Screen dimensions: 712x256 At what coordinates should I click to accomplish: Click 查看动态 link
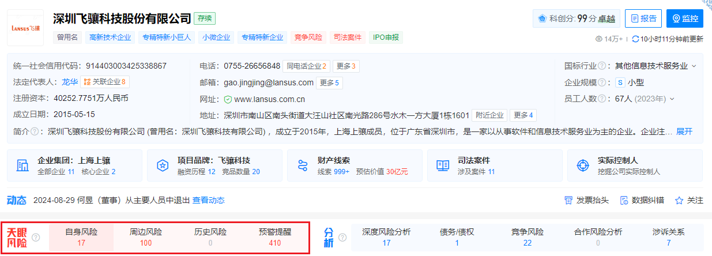[208, 200]
